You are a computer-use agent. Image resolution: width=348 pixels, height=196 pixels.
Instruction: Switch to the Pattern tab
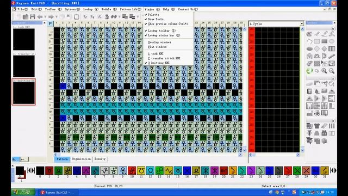62,159
